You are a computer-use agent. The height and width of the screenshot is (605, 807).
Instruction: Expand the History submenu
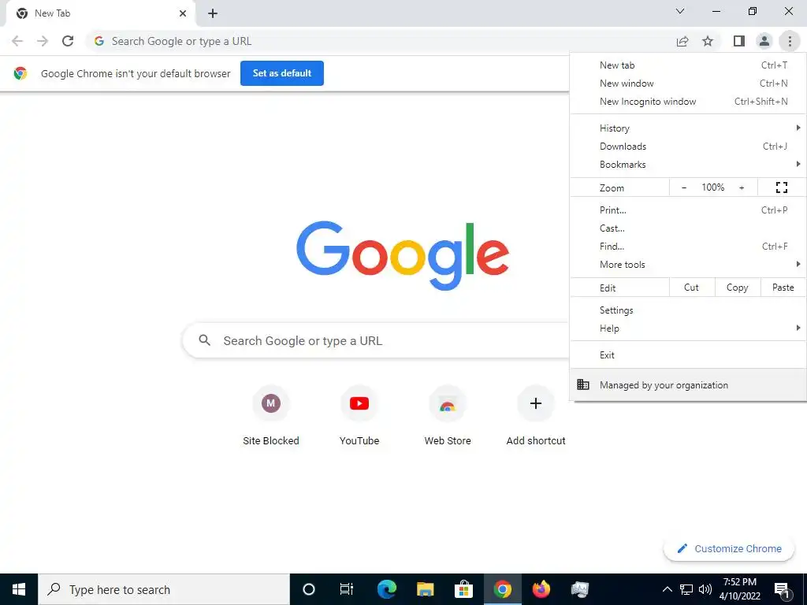[689, 128]
